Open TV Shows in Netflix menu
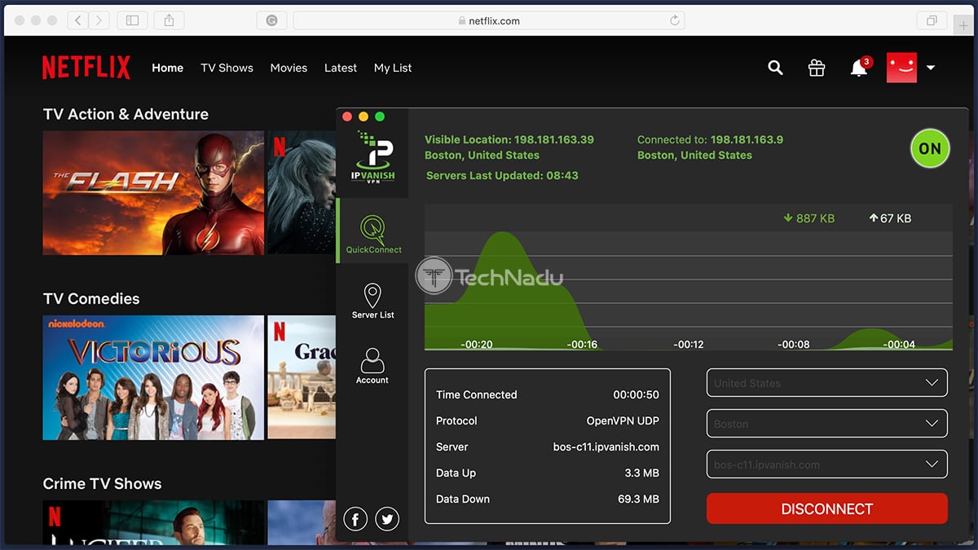This screenshot has width=978, height=550. click(x=227, y=68)
